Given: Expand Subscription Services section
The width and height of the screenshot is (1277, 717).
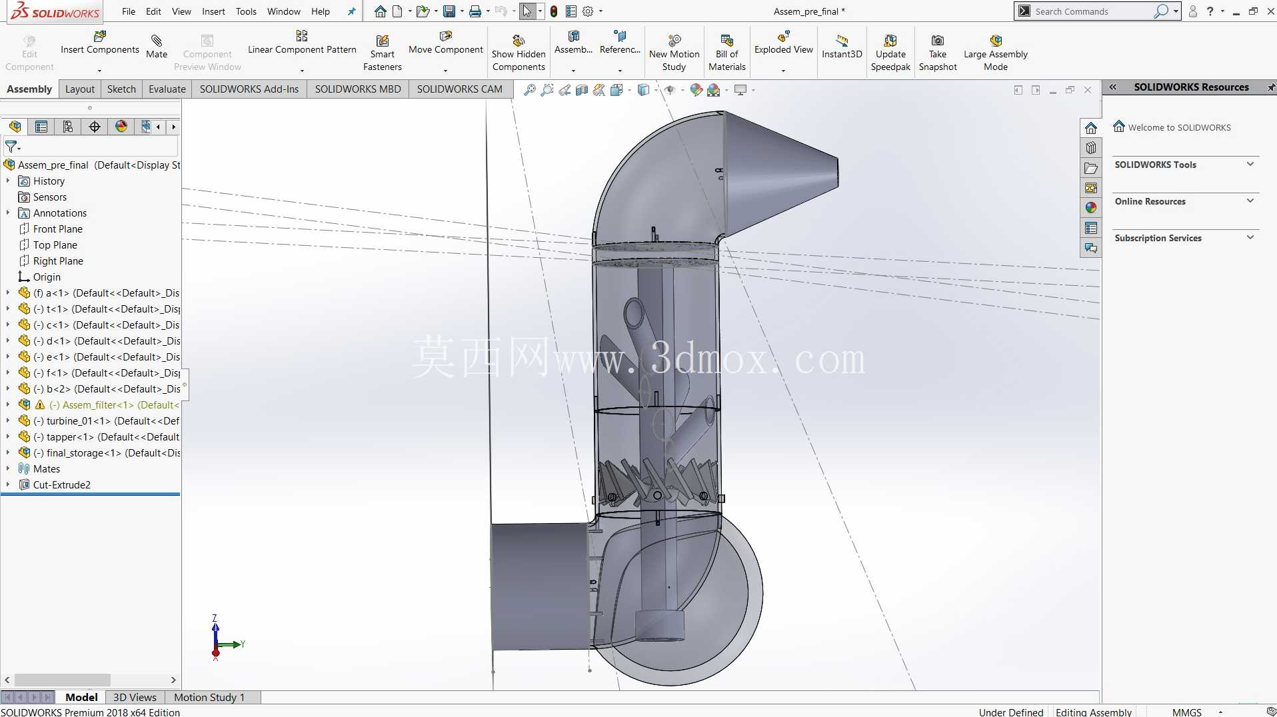Looking at the screenshot, I should (1250, 237).
